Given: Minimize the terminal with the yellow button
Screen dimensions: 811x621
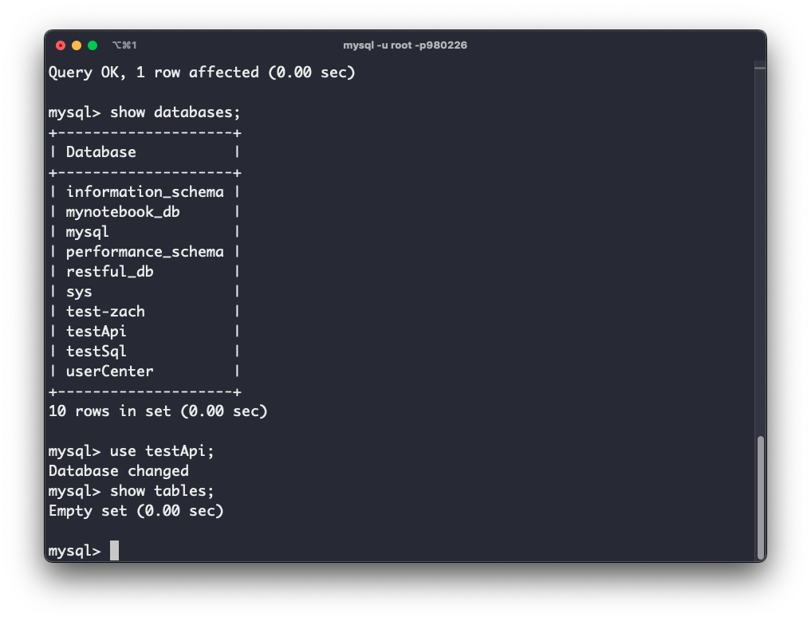Looking at the screenshot, I should pyautogui.click(x=77, y=45).
